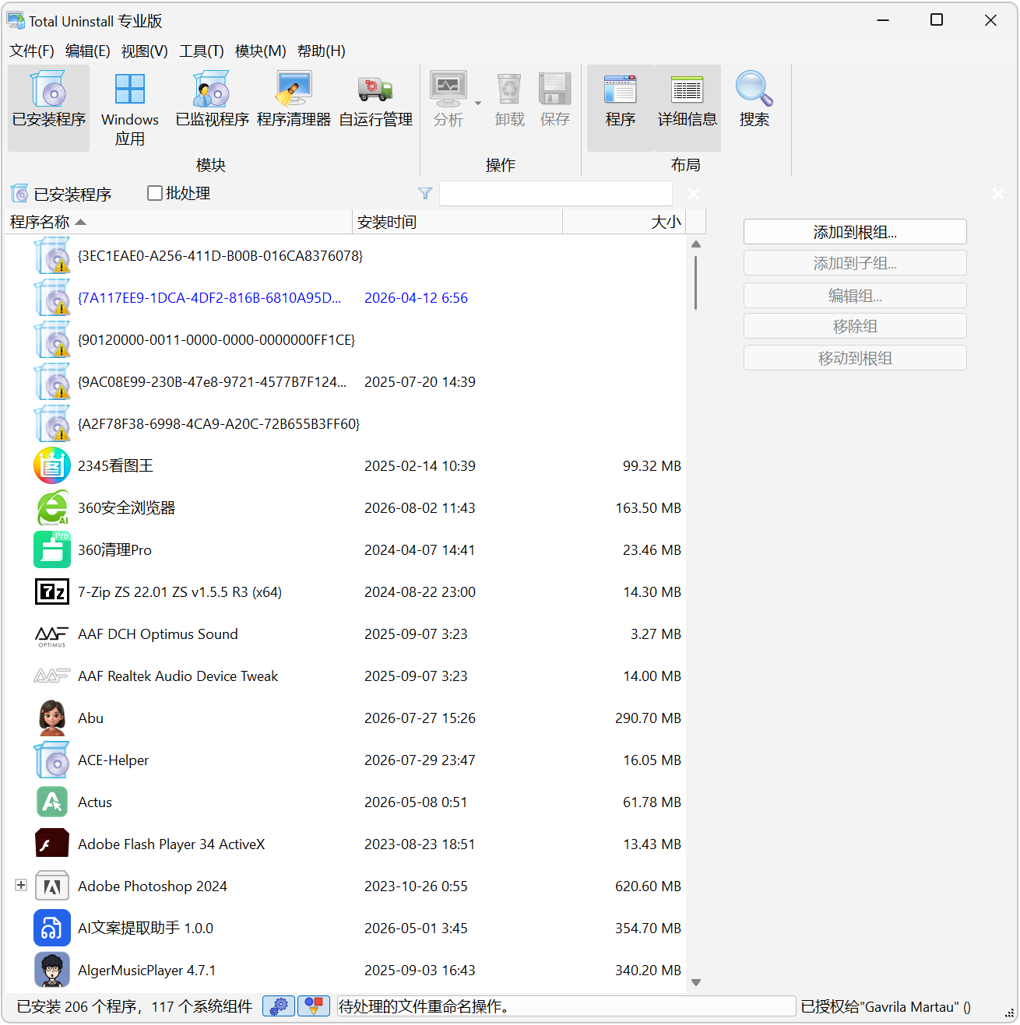
Task: Open the 帮助(H) menu
Action: [x=322, y=51]
